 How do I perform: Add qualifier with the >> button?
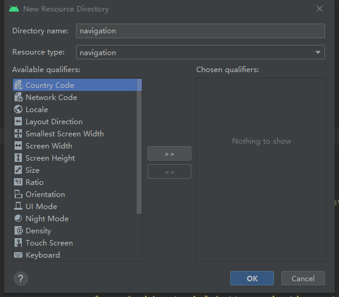[169, 153]
